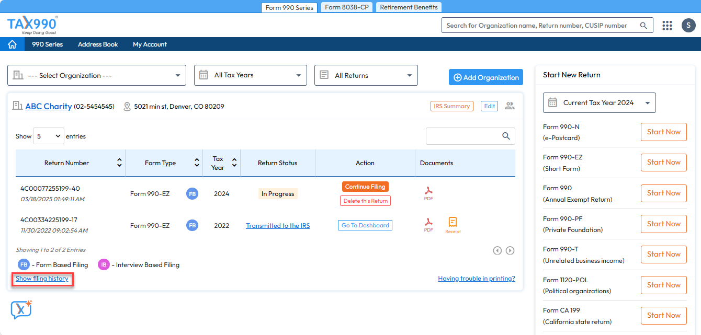Screen dimensions: 701x335
Task: Start Now for Form 990-EZ
Action: [664, 163]
